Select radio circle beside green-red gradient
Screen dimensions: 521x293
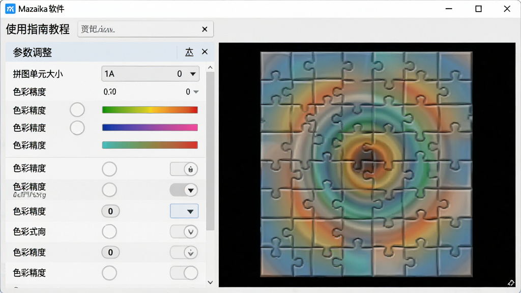(77, 110)
